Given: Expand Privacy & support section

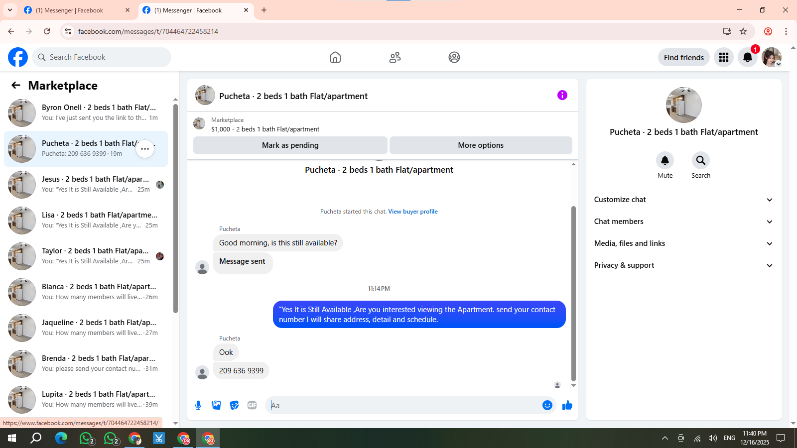Looking at the screenshot, I should coord(684,265).
